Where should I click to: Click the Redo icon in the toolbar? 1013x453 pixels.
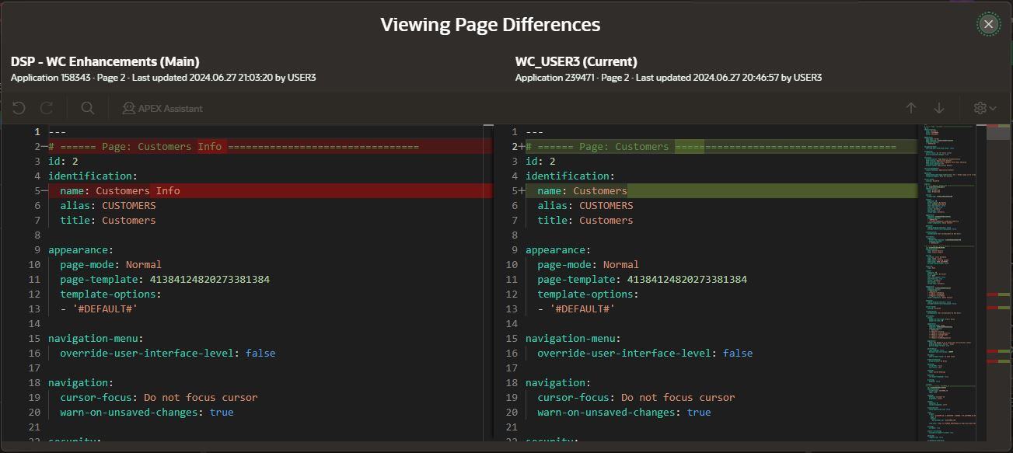pos(47,108)
